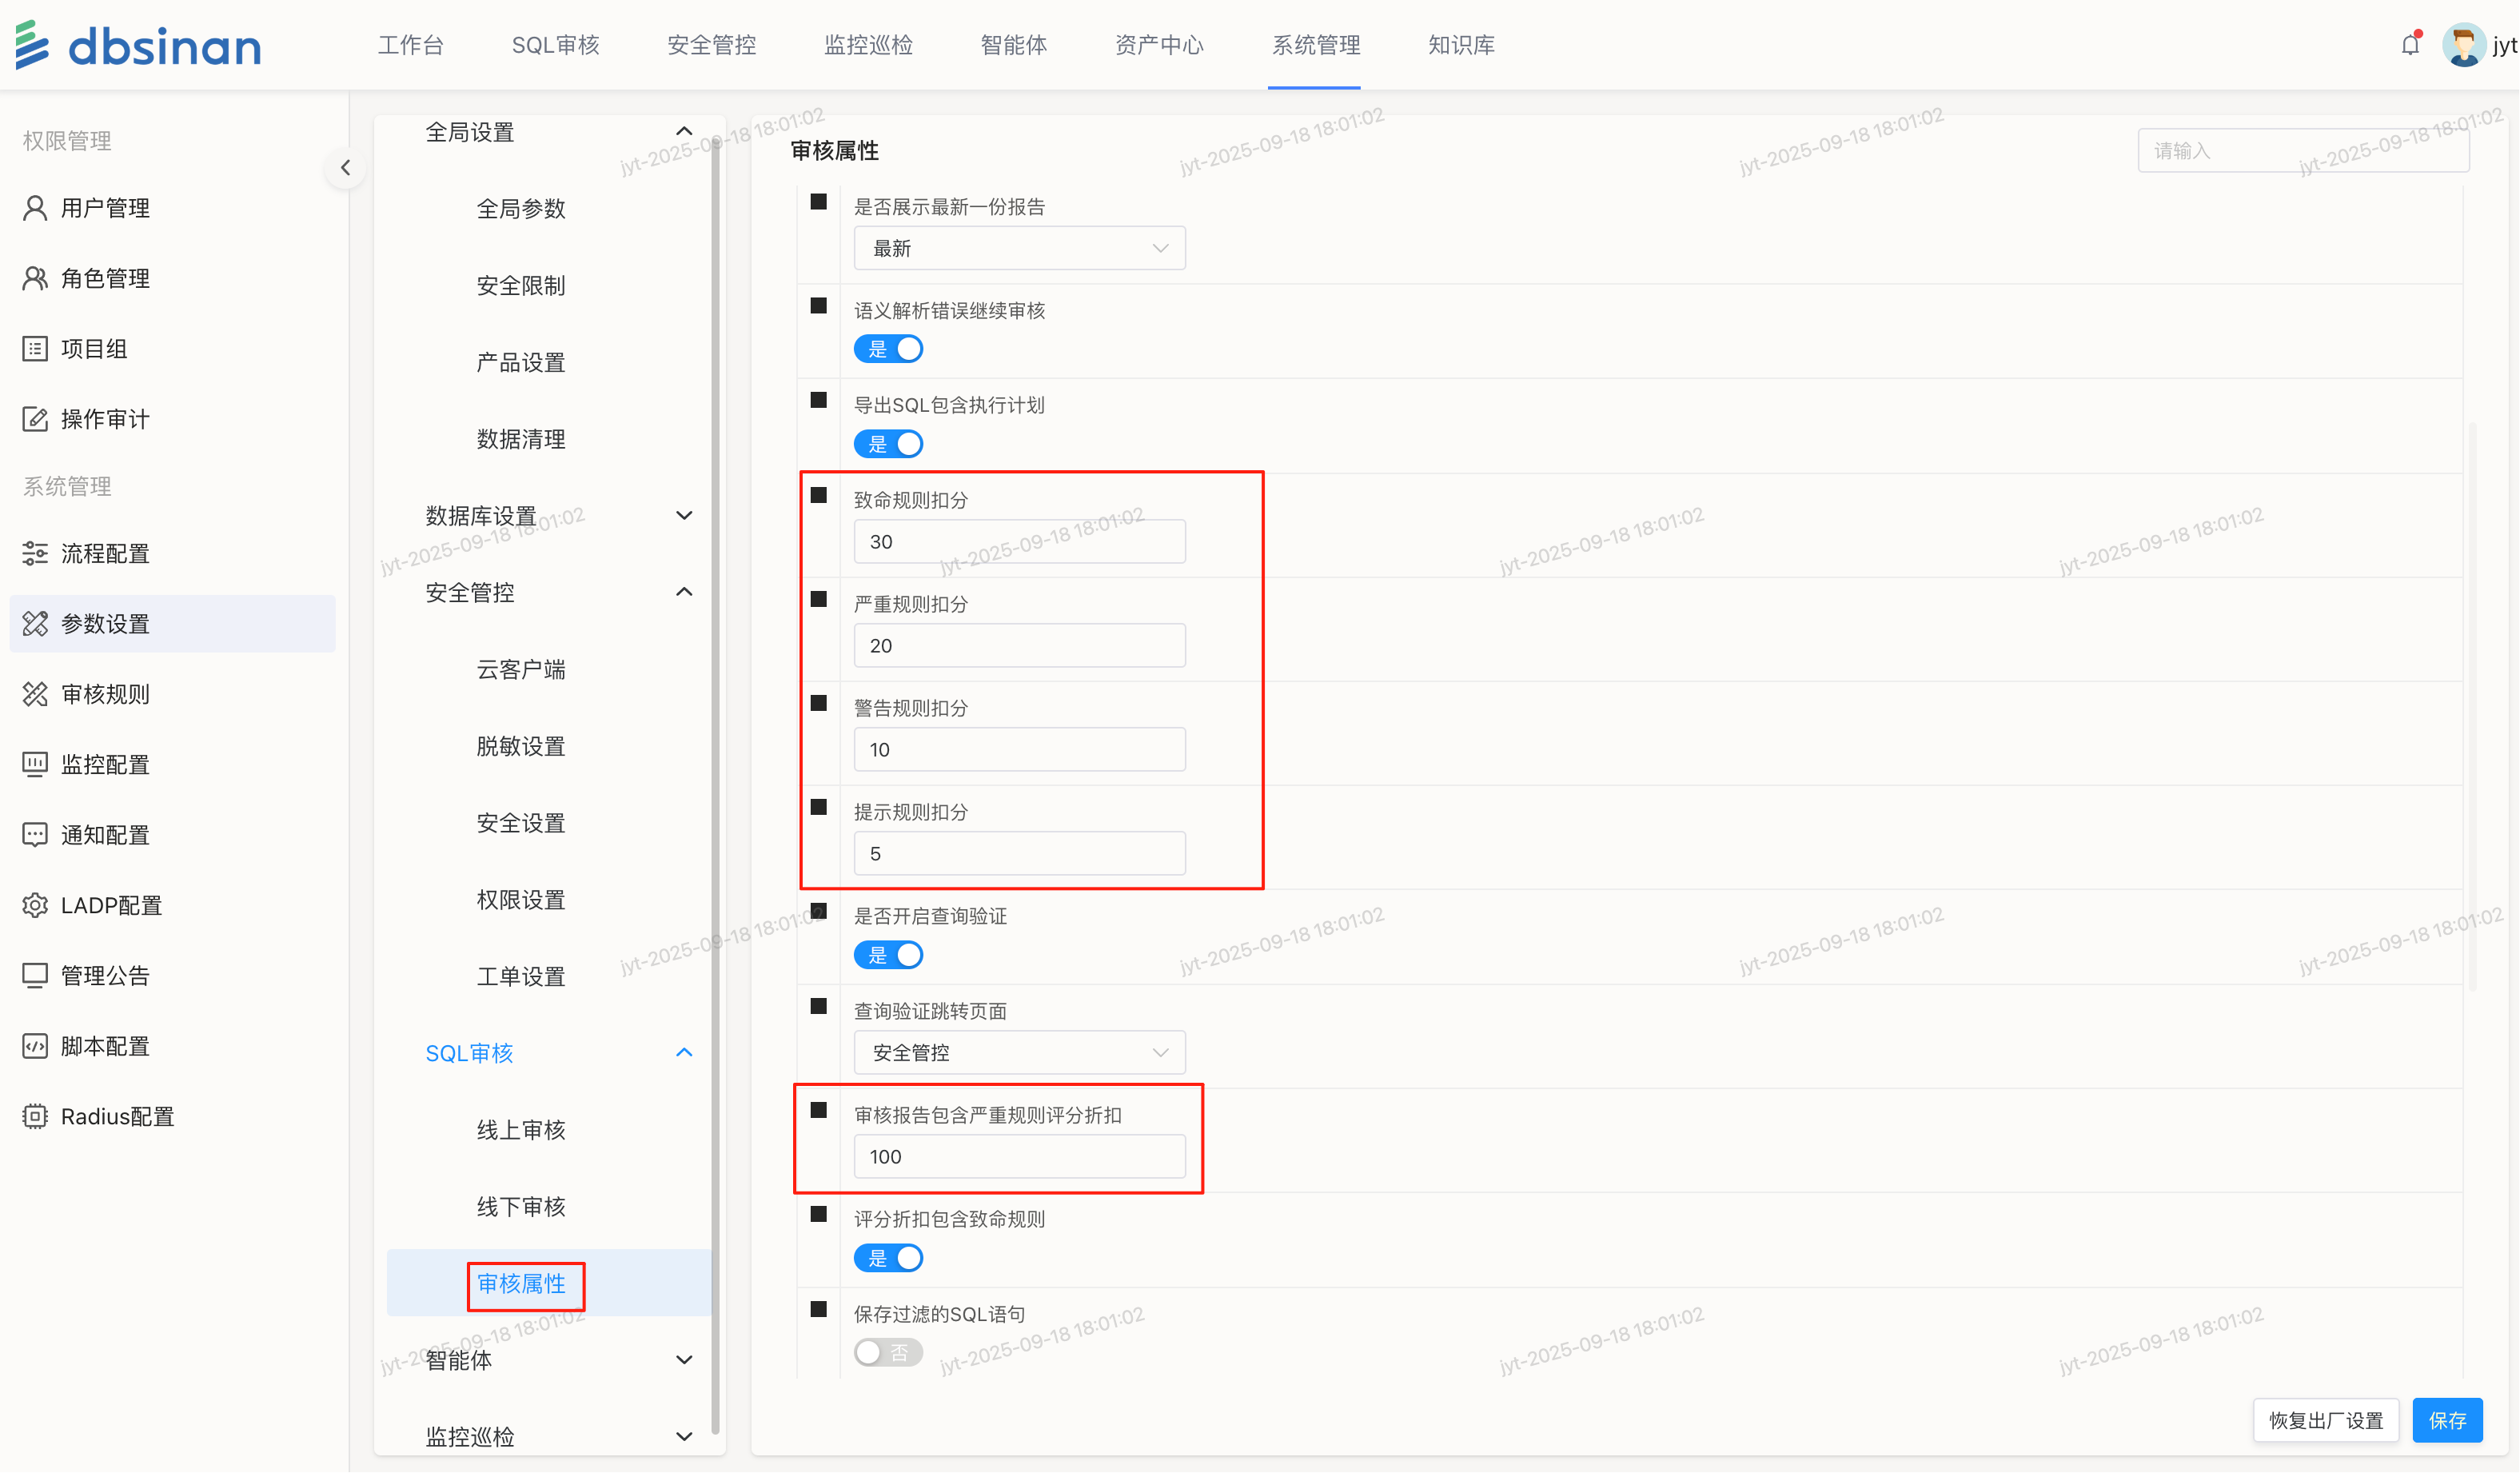2520x1473 pixels.
Task: Switch to the SQL审核 top tab
Action: click(555, 45)
